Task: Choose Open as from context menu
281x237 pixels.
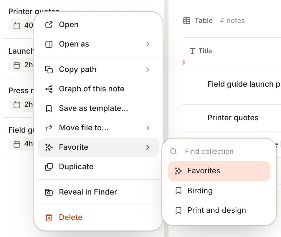Action: click(98, 44)
